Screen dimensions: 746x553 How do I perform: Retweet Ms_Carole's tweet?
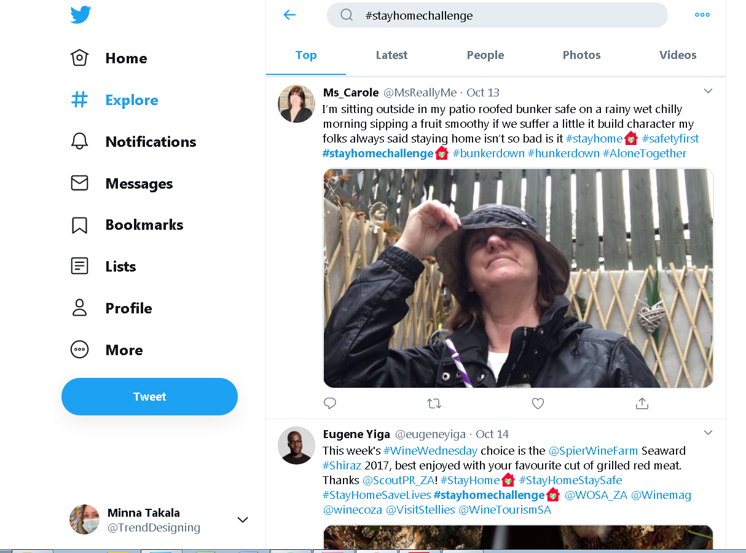pyautogui.click(x=434, y=403)
